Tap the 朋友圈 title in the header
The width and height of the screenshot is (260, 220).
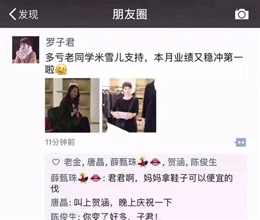coord(130,14)
